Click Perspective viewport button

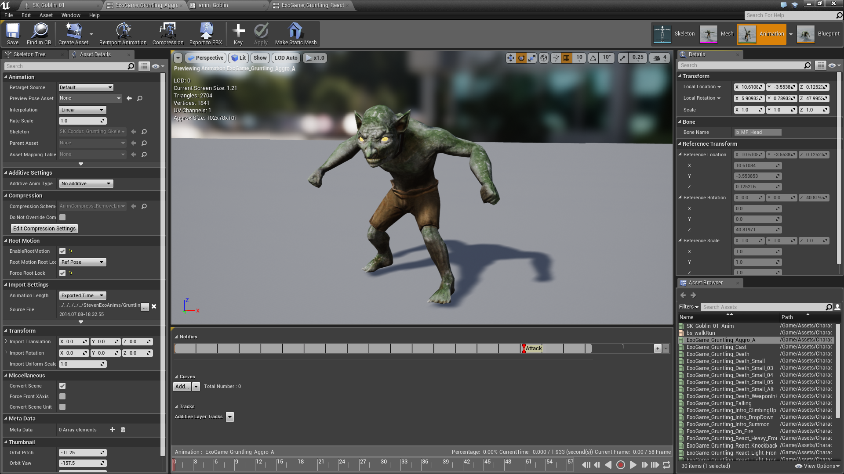coord(206,58)
